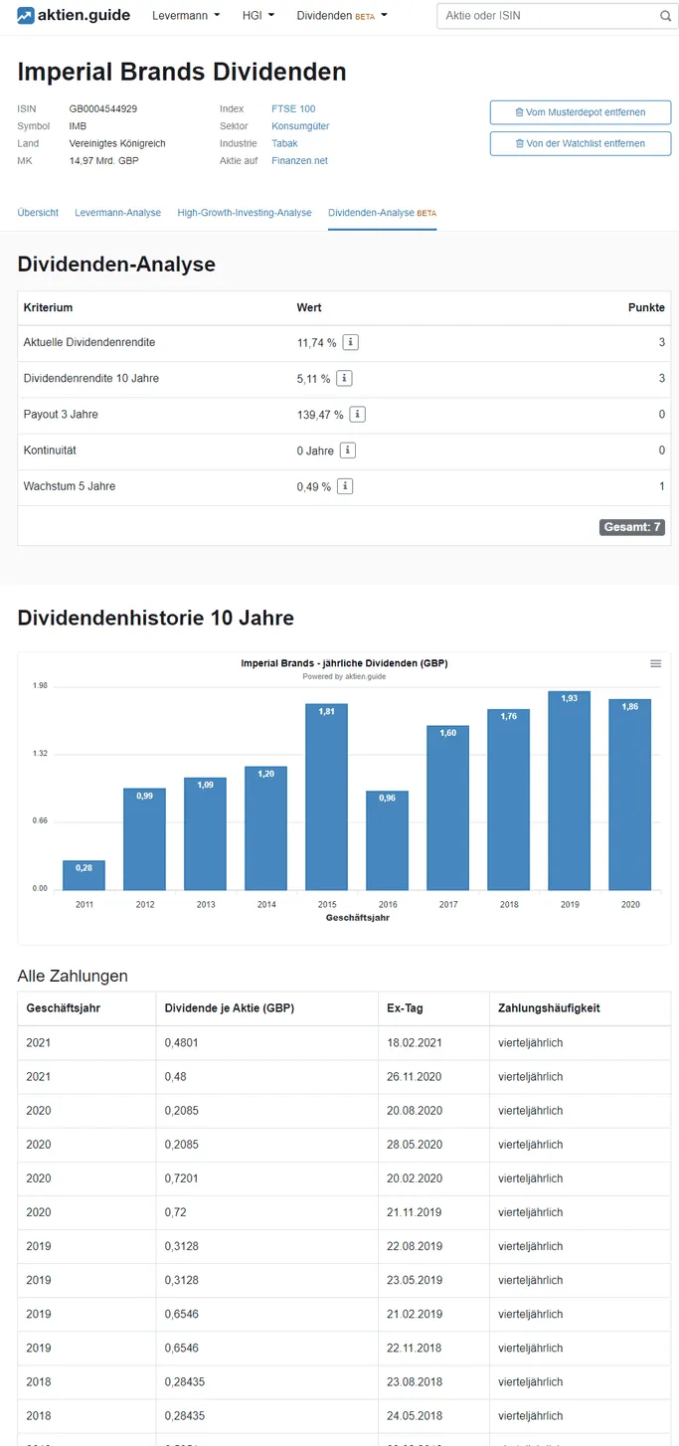Open info icon for Payout 3 Jahre
679x1446 pixels.
point(357,415)
